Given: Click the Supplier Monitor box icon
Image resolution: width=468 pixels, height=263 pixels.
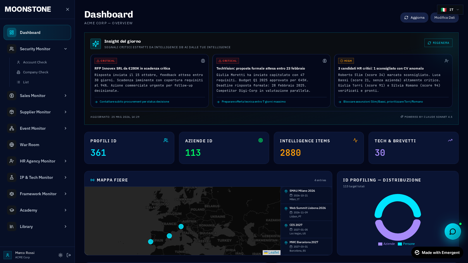Looking at the screenshot, I should coord(12,112).
